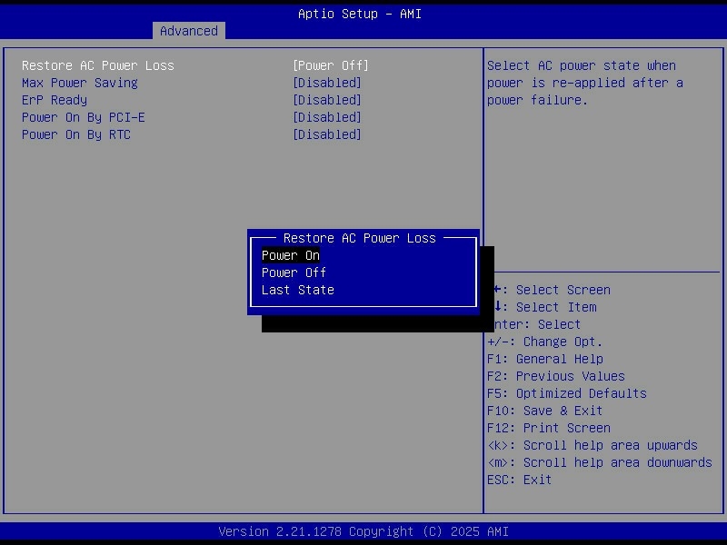The image size is (727, 545).
Task: Select the Max Power Saving setting label
Action: 80,83
